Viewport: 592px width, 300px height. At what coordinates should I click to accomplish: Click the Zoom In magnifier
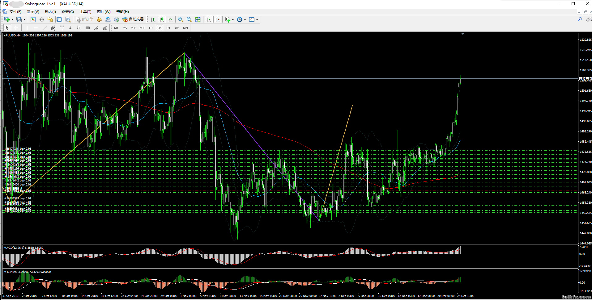click(x=181, y=19)
